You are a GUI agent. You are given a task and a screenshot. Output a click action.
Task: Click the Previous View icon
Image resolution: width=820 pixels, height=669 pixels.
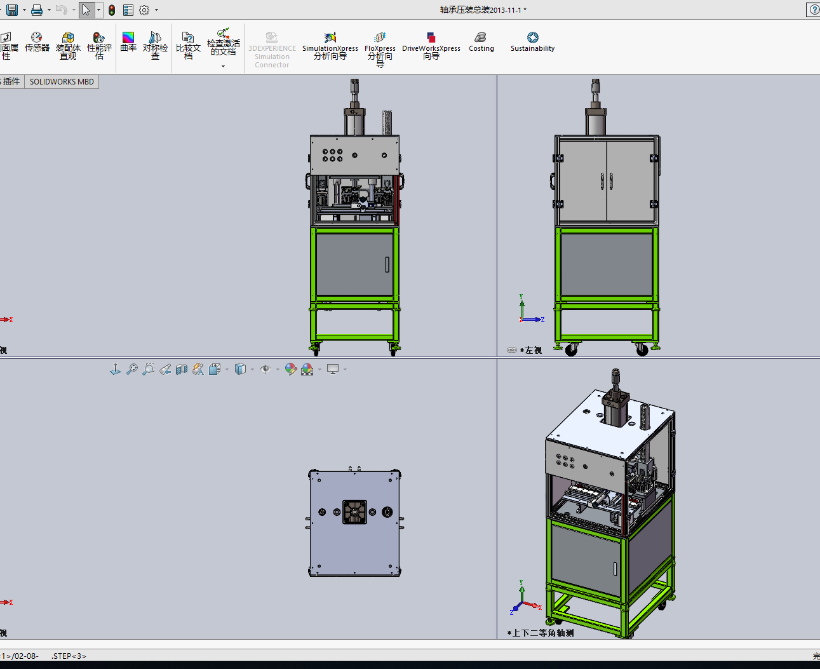(165, 369)
